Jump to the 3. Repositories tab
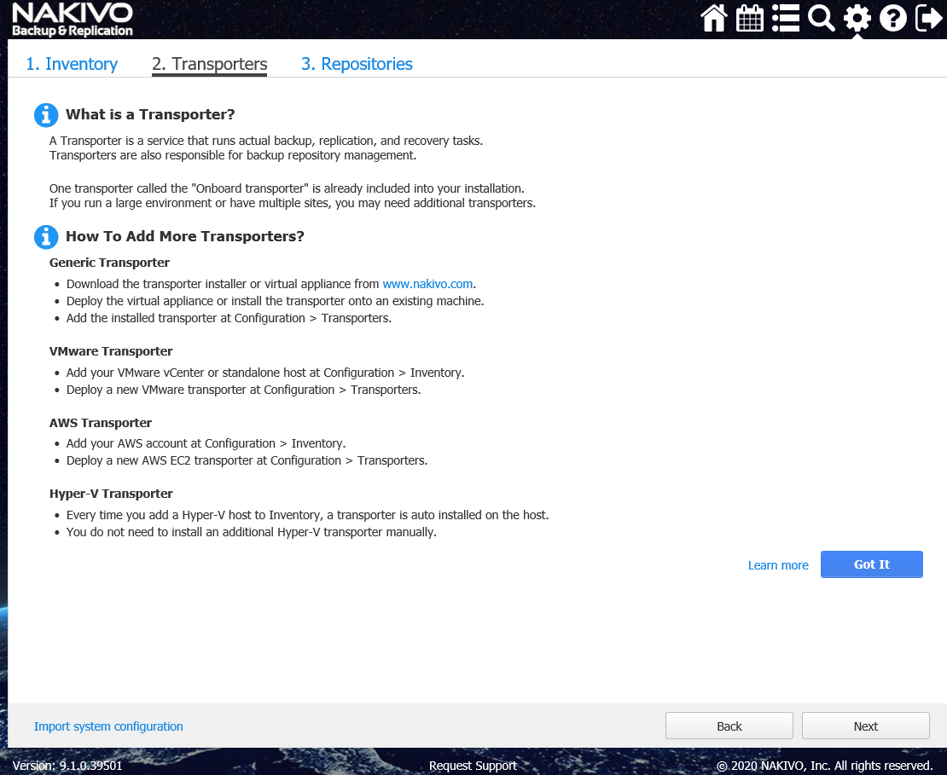 pyautogui.click(x=357, y=64)
